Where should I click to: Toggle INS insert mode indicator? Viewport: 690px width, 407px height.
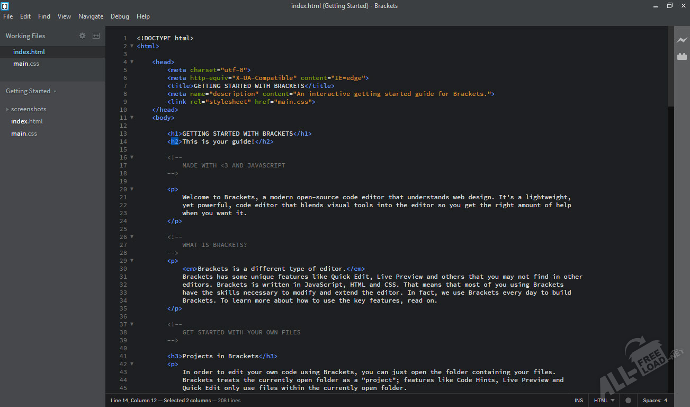coord(579,401)
